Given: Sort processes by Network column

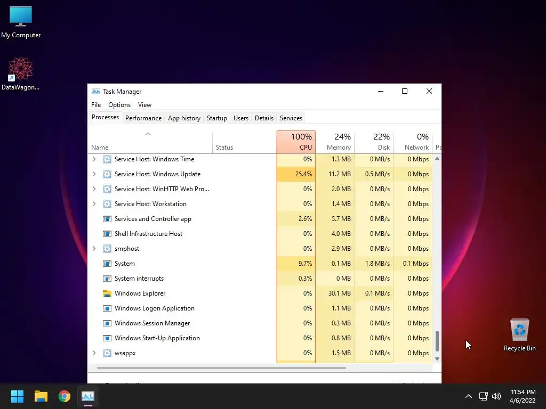Looking at the screenshot, I should pos(413,142).
